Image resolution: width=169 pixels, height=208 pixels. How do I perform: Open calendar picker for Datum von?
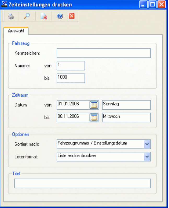point(94,105)
